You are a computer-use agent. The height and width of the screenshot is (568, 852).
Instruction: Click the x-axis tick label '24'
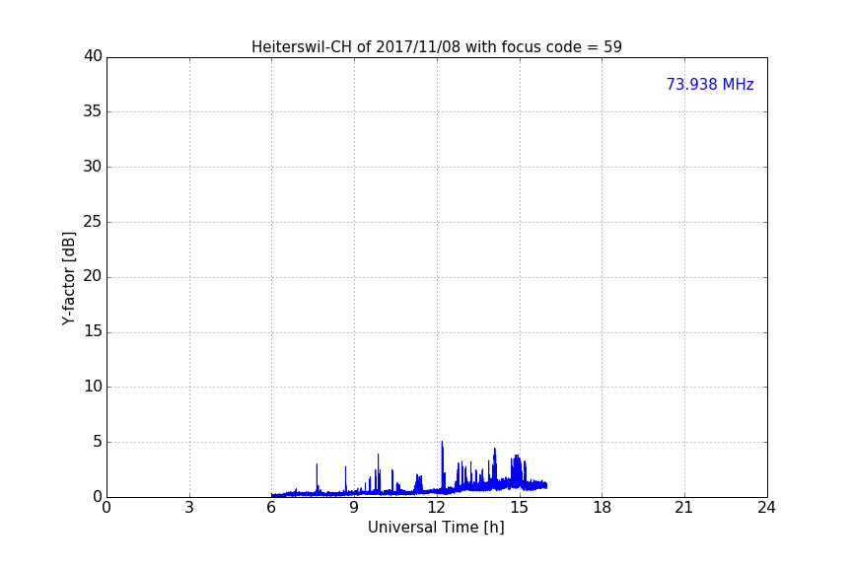tap(766, 508)
